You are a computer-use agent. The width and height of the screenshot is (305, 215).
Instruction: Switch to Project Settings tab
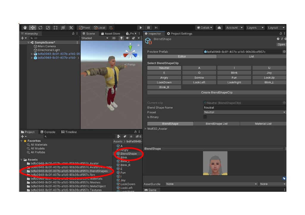(x=180, y=34)
